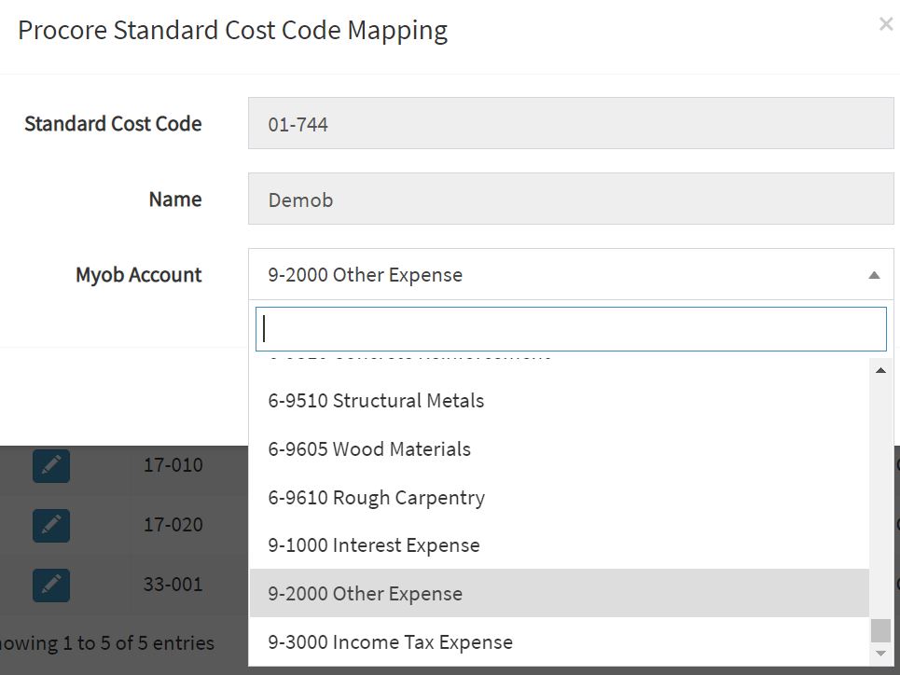The image size is (900, 675).
Task: Choose 6-9610 Rough Carpentry from the list
Action: [377, 497]
